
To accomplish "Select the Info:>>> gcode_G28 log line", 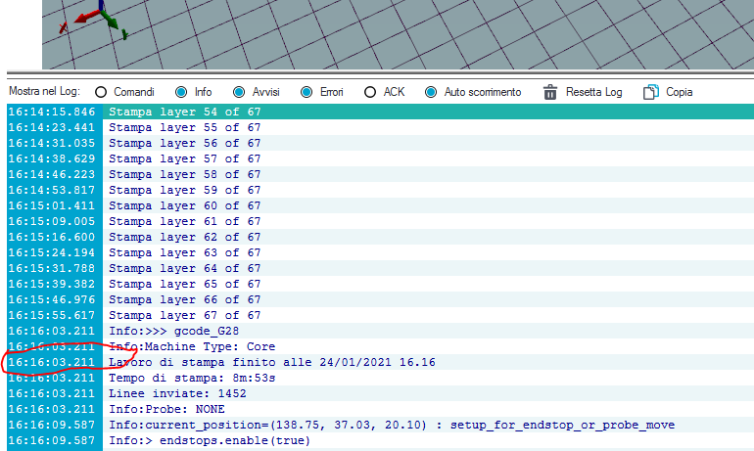I will click(x=380, y=331).
